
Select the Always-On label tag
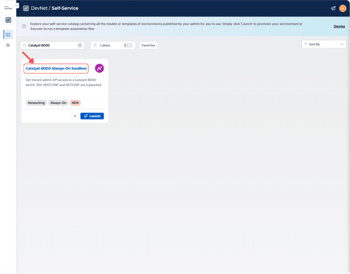[x=58, y=103]
